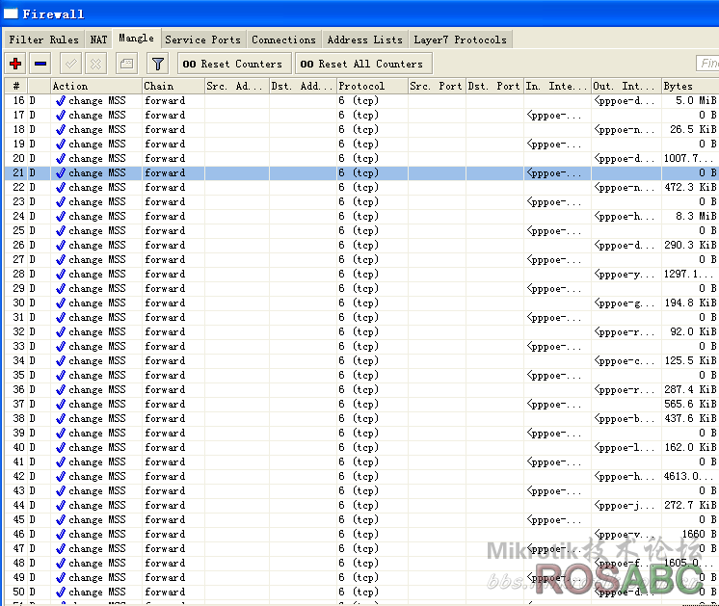The image size is (719, 606).
Task: Sort by the Src. Port column header
Action: (437, 86)
